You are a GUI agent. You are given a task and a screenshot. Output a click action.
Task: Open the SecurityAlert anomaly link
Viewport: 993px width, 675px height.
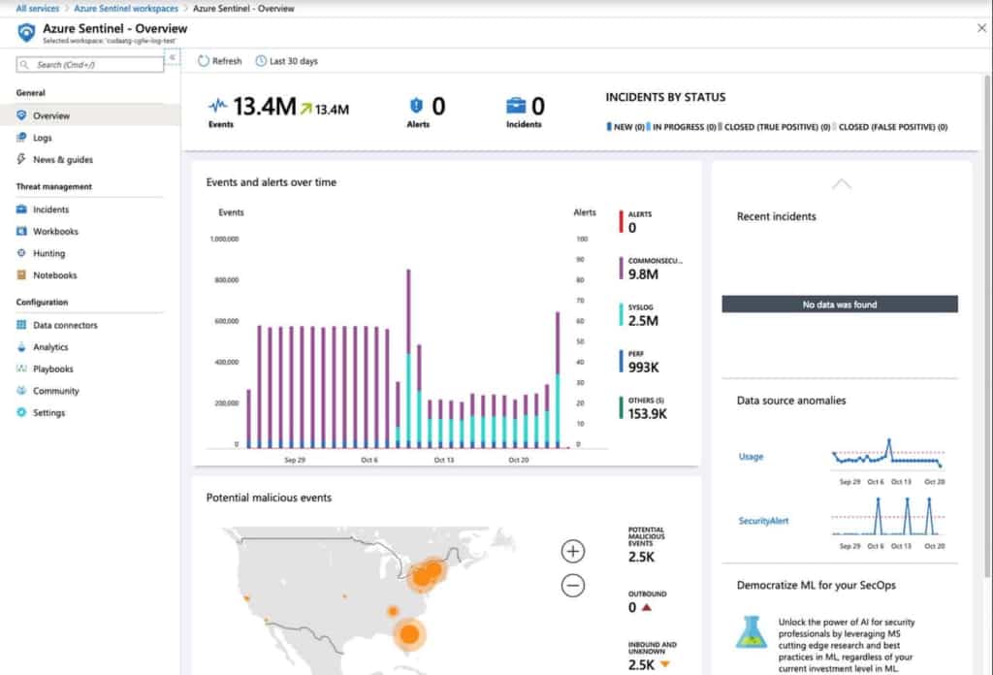point(763,521)
